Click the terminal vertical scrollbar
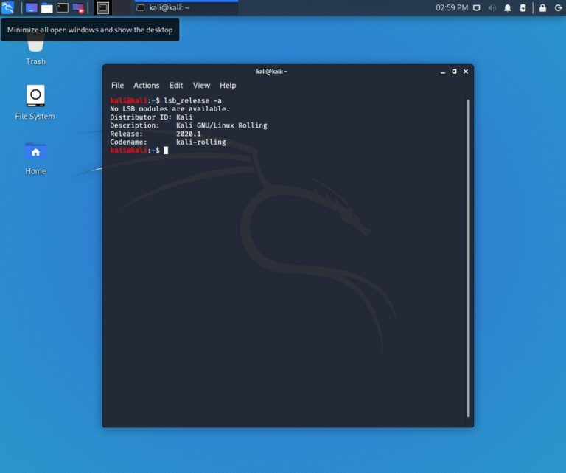 tap(468, 258)
